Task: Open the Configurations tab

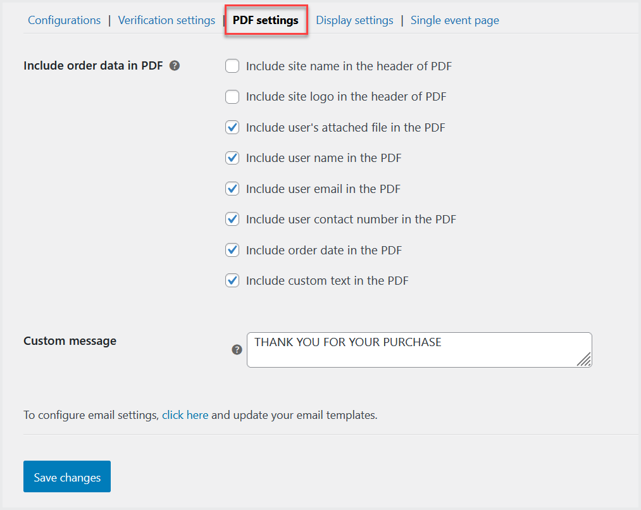Action: (x=64, y=20)
